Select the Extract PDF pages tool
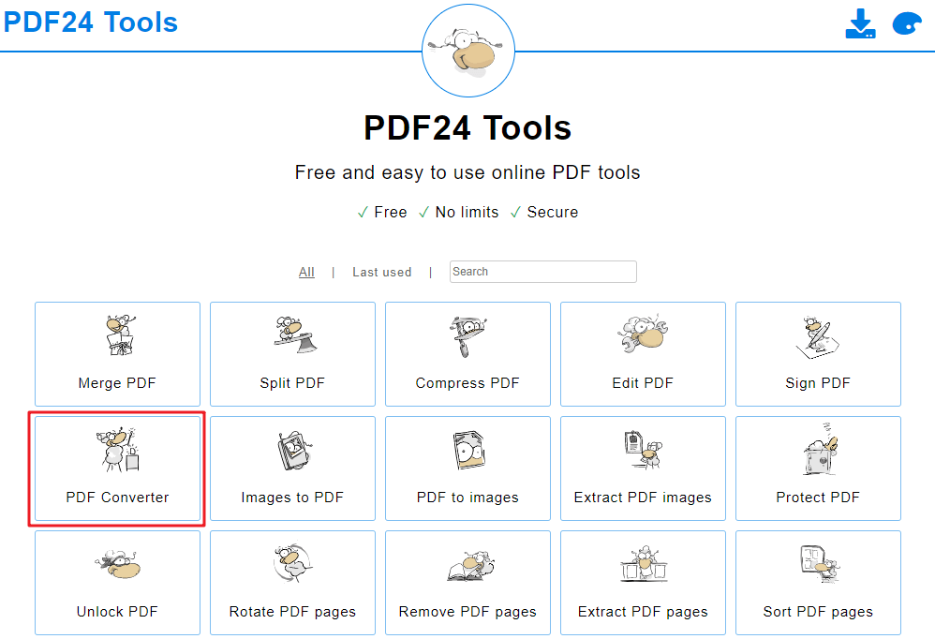The height and width of the screenshot is (639, 935). tap(643, 583)
